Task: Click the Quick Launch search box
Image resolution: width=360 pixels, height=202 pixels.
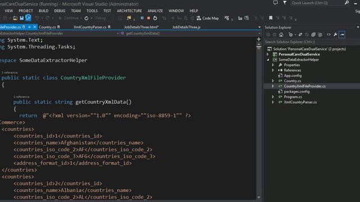Action: click(x=317, y=3)
